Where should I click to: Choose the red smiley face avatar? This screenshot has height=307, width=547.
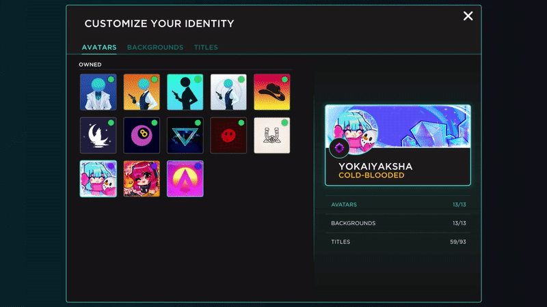pyautogui.click(x=228, y=135)
